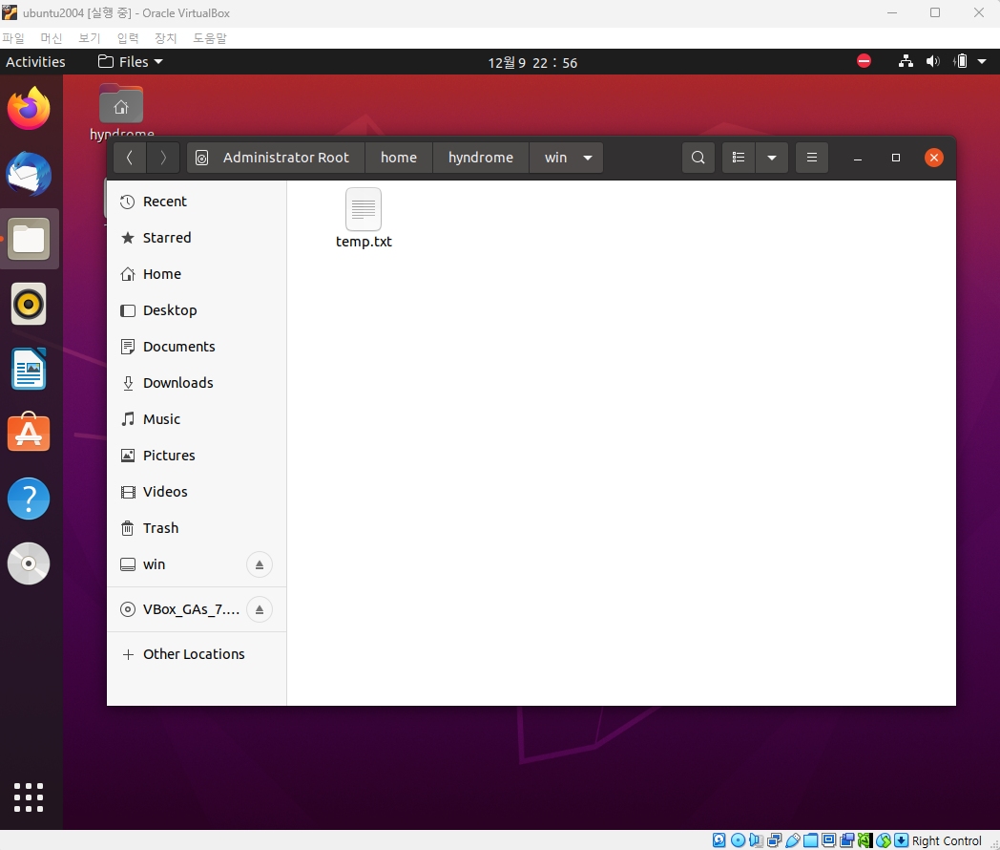Open Videos in sidebar
This screenshot has width=1000, height=850.
(197, 493)
